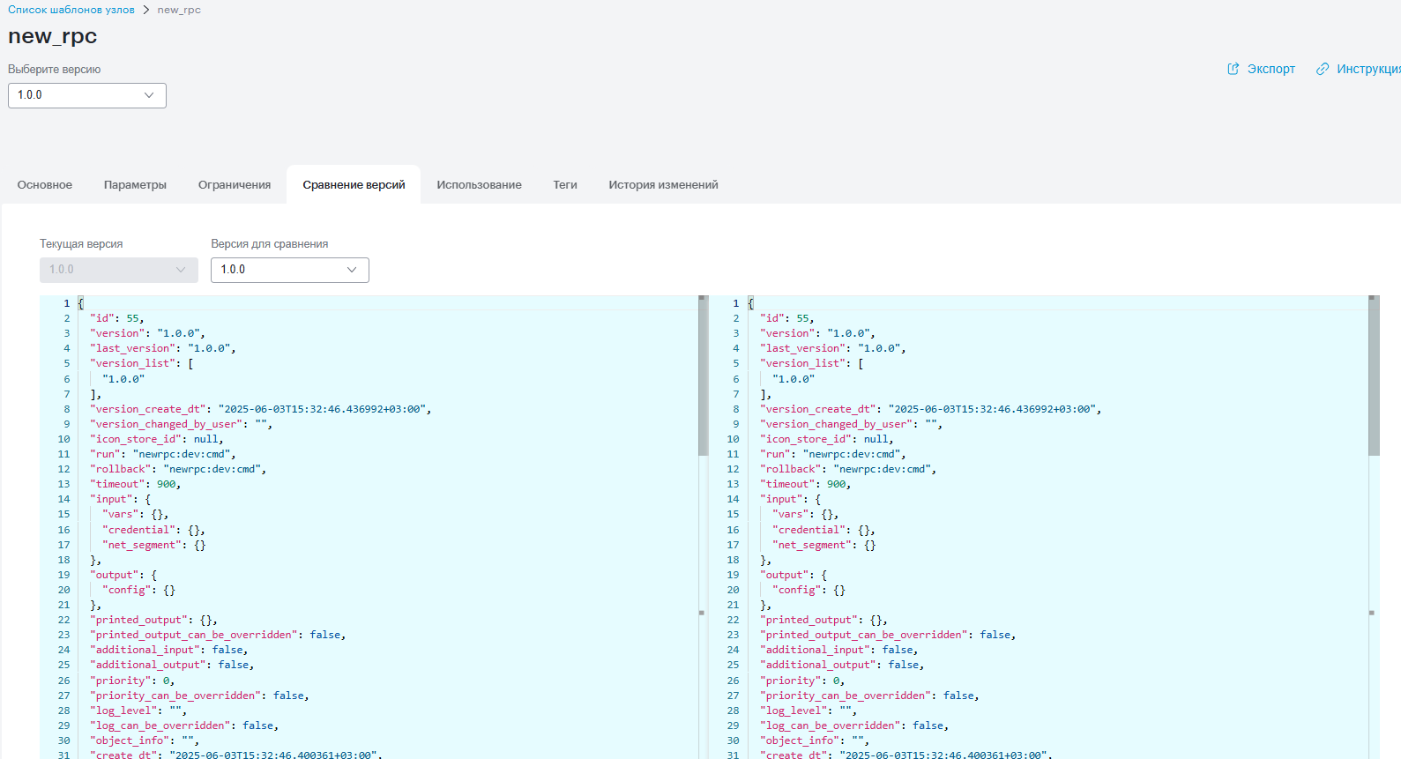Click the Экспорт export icon
The image size is (1401, 759).
click(1233, 69)
